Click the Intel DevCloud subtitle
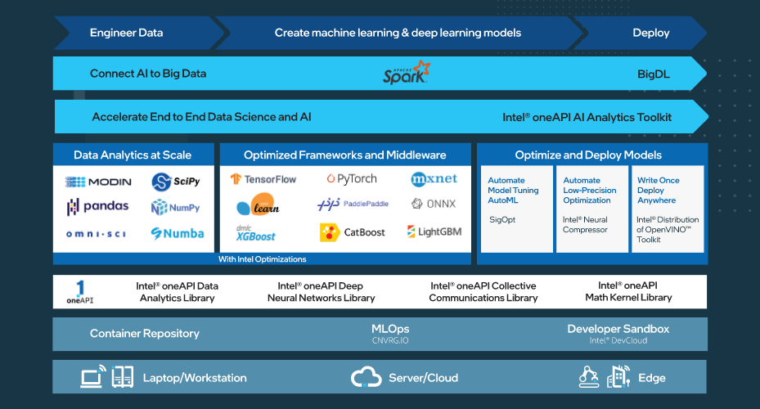The height and width of the screenshot is (409, 760). click(618, 340)
